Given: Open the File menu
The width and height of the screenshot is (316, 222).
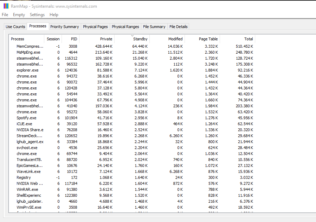Looking at the screenshot, I should [x=5, y=15].
